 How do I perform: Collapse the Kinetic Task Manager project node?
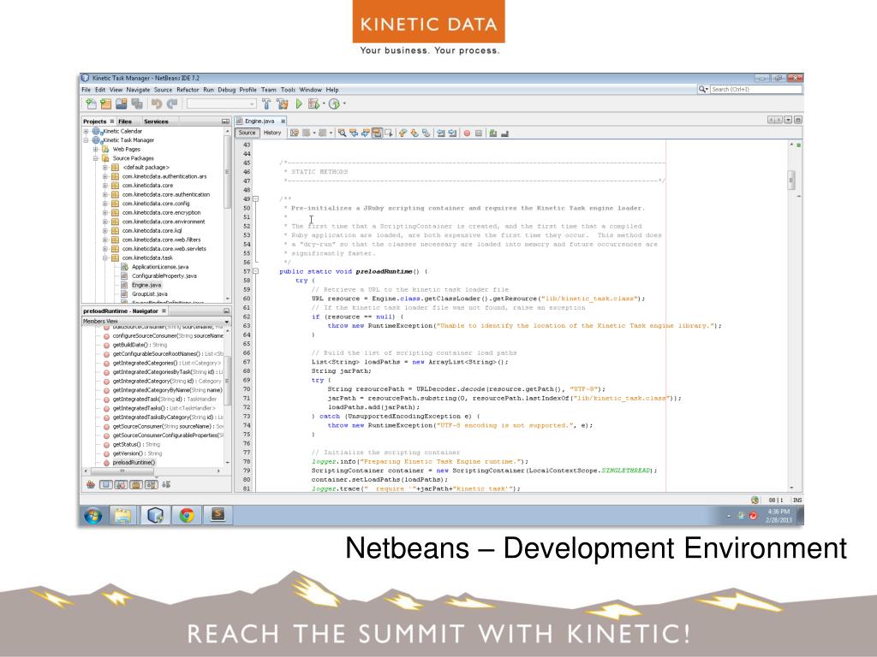87,140
